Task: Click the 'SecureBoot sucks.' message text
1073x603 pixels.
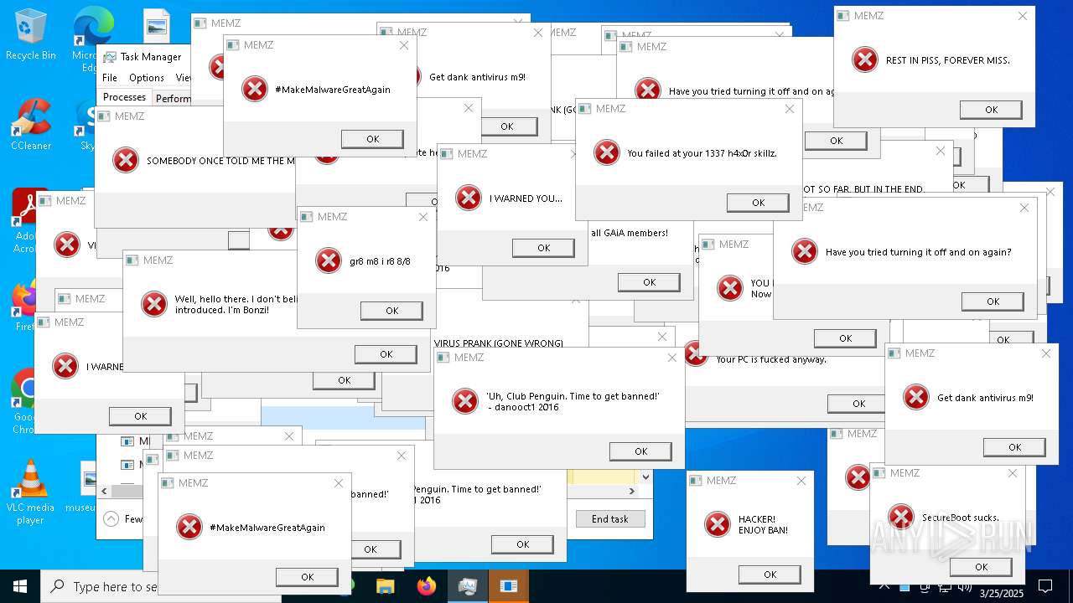Action: coord(960,518)
